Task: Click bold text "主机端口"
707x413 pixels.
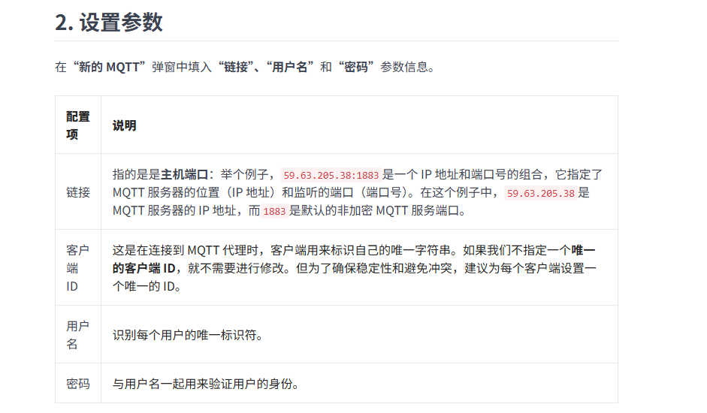Action: pos(184,174)
